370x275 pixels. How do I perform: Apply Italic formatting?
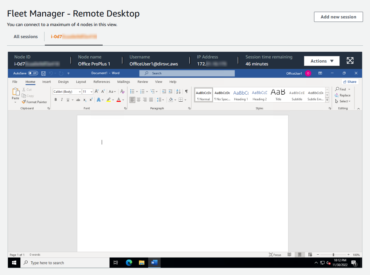tap(61, 99)
